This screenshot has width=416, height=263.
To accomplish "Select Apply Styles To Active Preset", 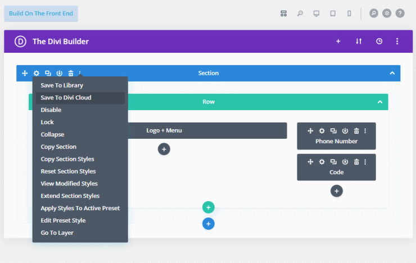I will pyautogui.click(x=80, y=208).
